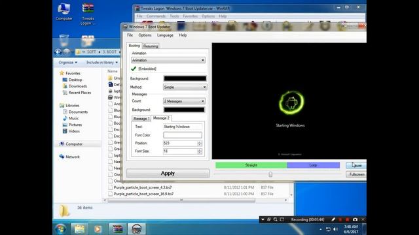Click the animation Background black color swatch

pyautogui.click(x=185, y=78)
